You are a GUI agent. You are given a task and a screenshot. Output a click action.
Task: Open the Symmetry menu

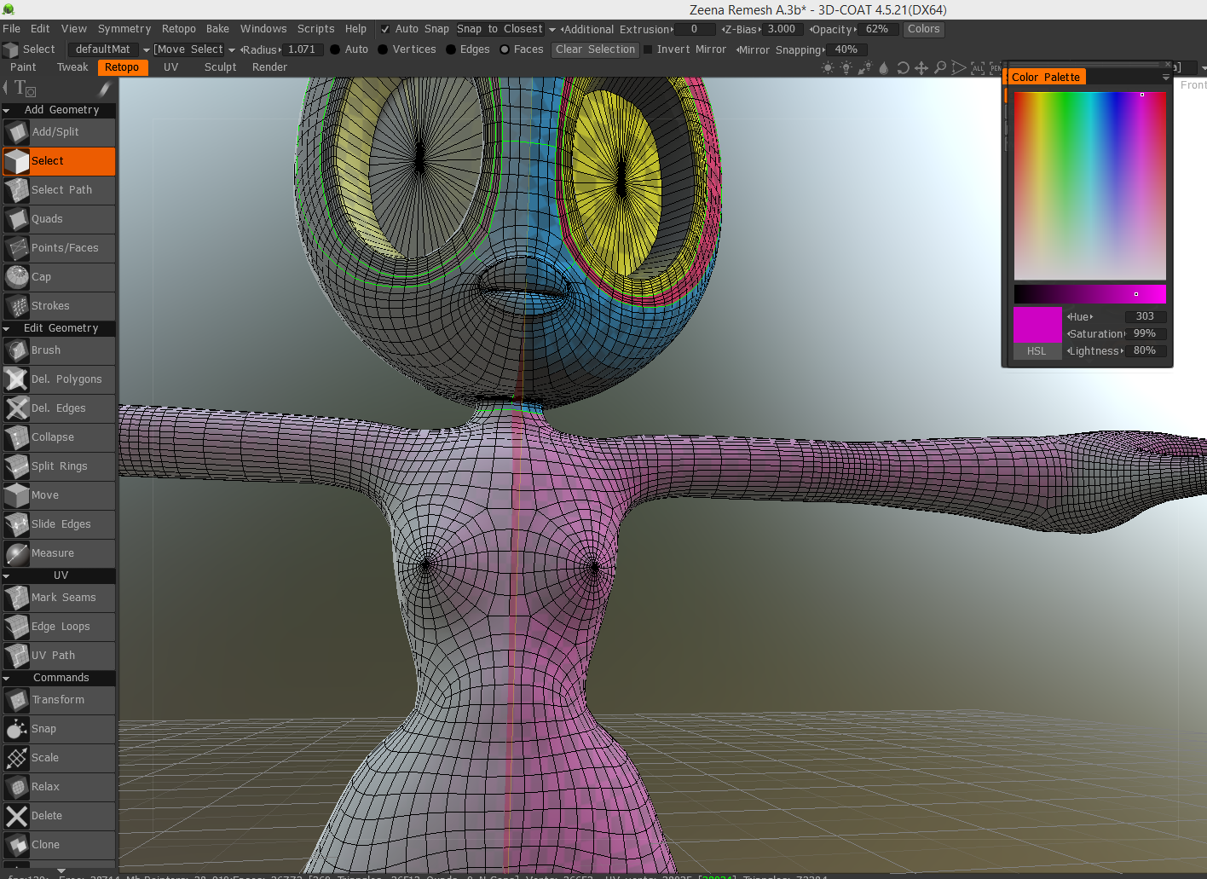(x=124, y=29)
